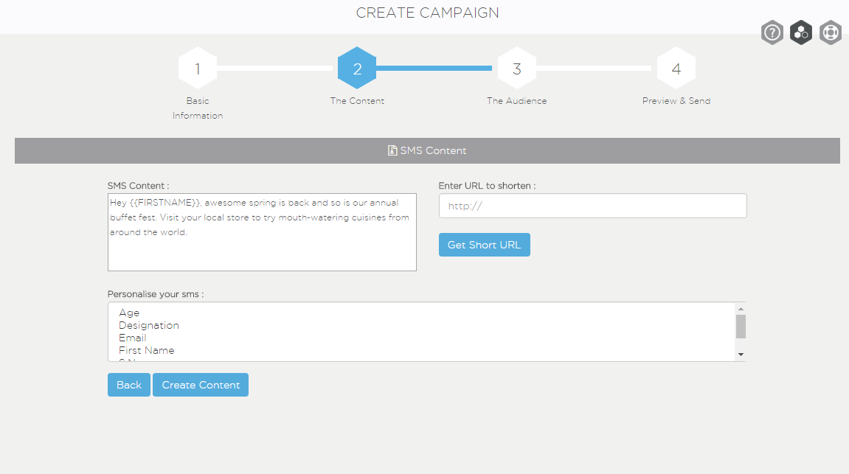The width and height of the screenshot is (849, 474).
Task: Select First Name from personalise list
Action: pyautogui.click(x=145, y=350)
